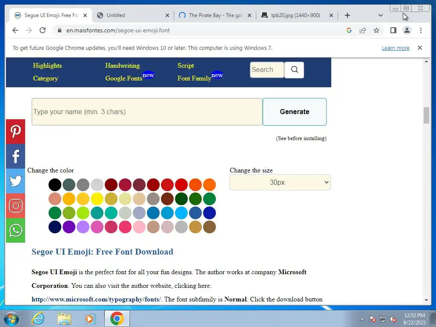
Task: Open Windows Start menu
Action: point(11,318)
